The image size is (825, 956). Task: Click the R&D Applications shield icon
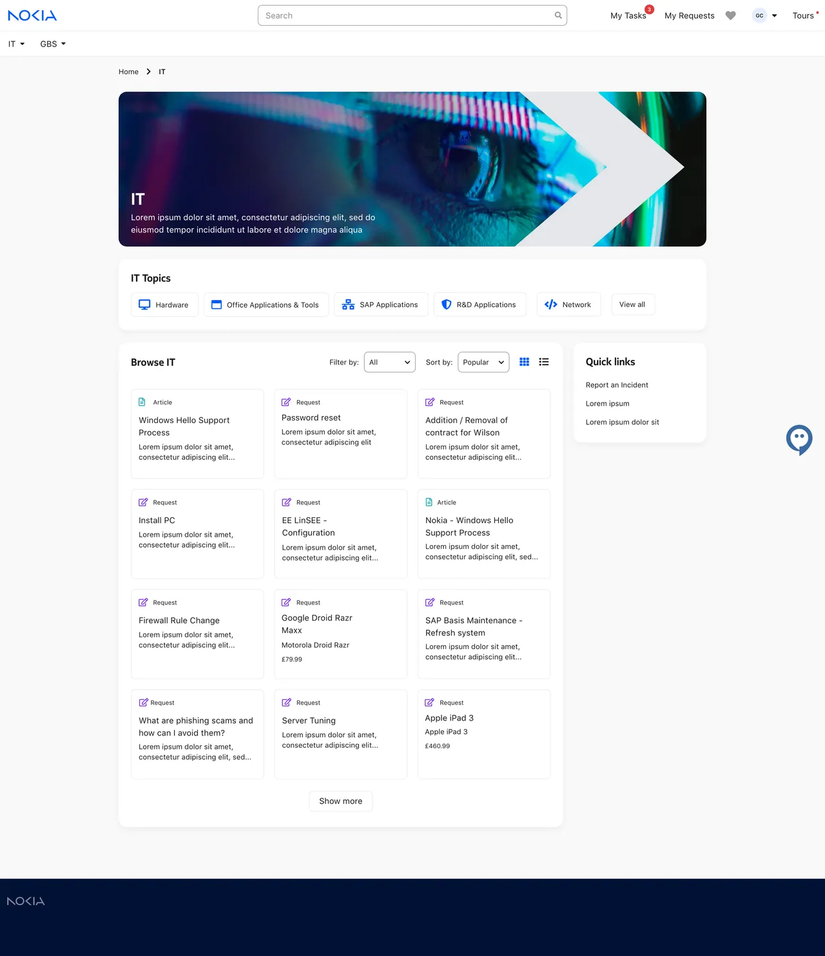pyautogui.click(x=446, y=304)
